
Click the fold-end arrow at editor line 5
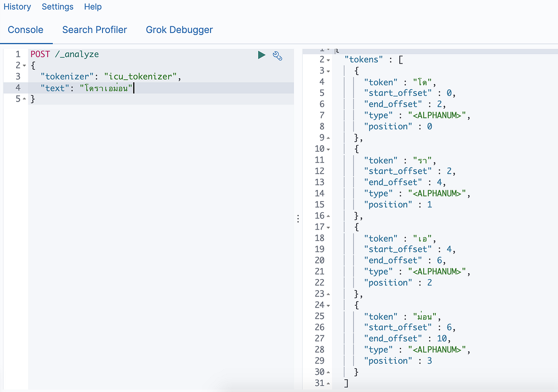tap(24, 99)
